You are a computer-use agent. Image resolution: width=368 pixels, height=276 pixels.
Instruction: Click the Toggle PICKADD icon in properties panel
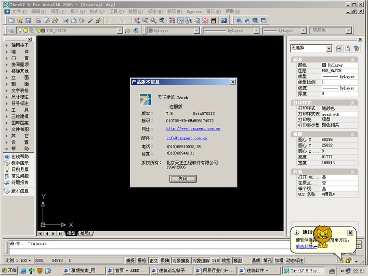tap(339, 48)
